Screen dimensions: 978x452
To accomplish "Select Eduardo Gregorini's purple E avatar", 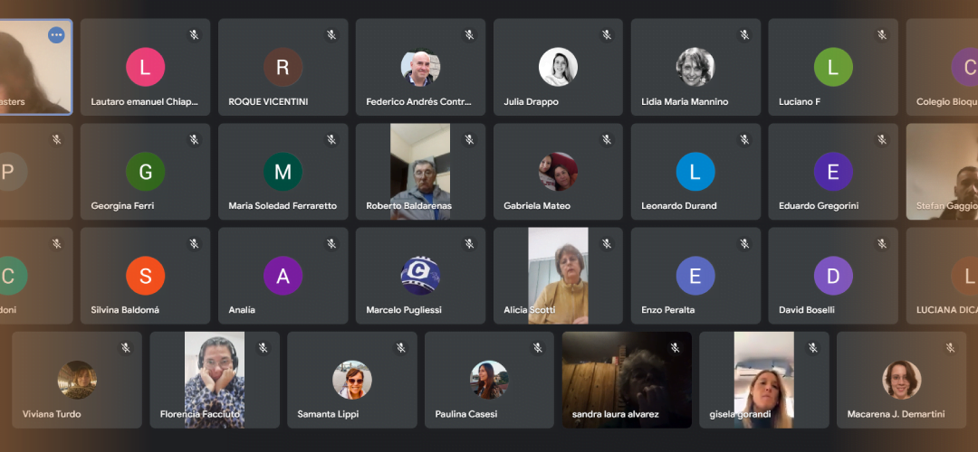I will coord(833,171).
